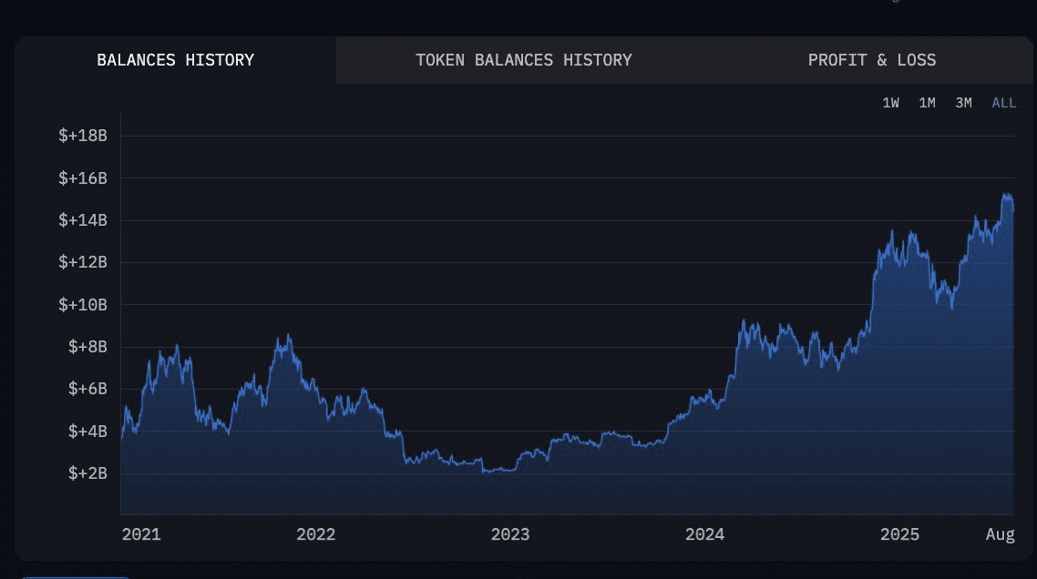Click the Aug label on time axis
Image resolution: width=1037 pixels, height=579 pixels.
(x=1000, y=534)
